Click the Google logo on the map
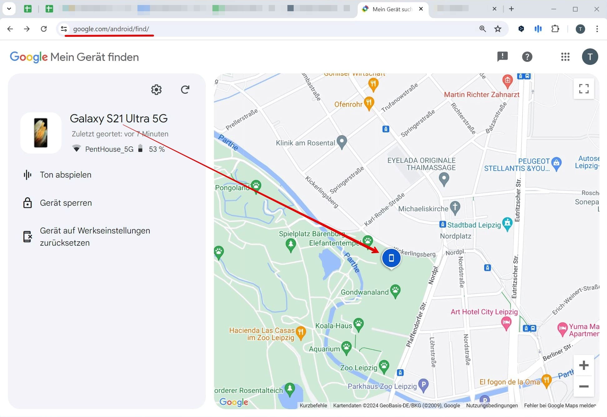 pyautogui.click(x=234, y=402)
